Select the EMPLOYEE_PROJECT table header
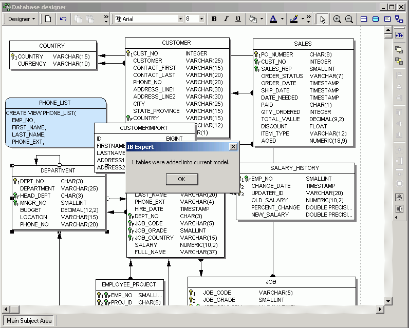Viewport: 409px width, 328px height. click(129, 284)
